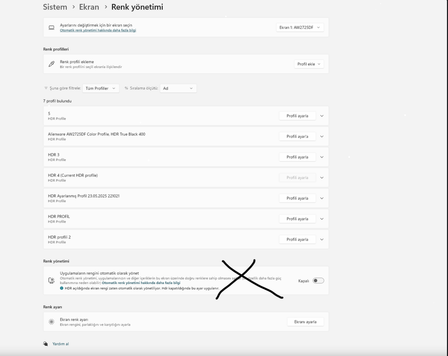Open the Yardım al link

61,344
